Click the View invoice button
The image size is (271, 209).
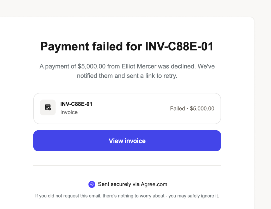127,141
